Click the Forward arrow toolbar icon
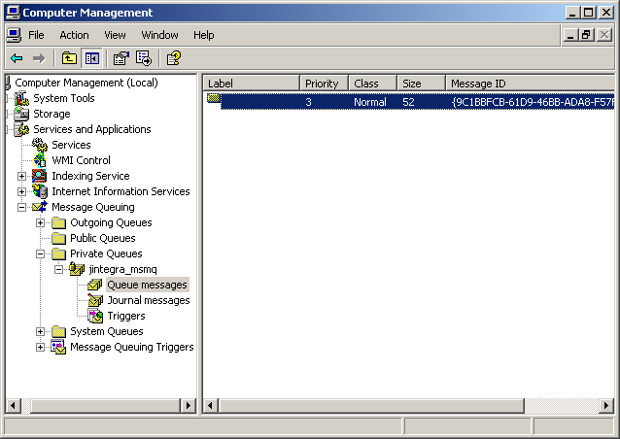The height and width of the screenshot is (439, 620). [x=39, y=59]
